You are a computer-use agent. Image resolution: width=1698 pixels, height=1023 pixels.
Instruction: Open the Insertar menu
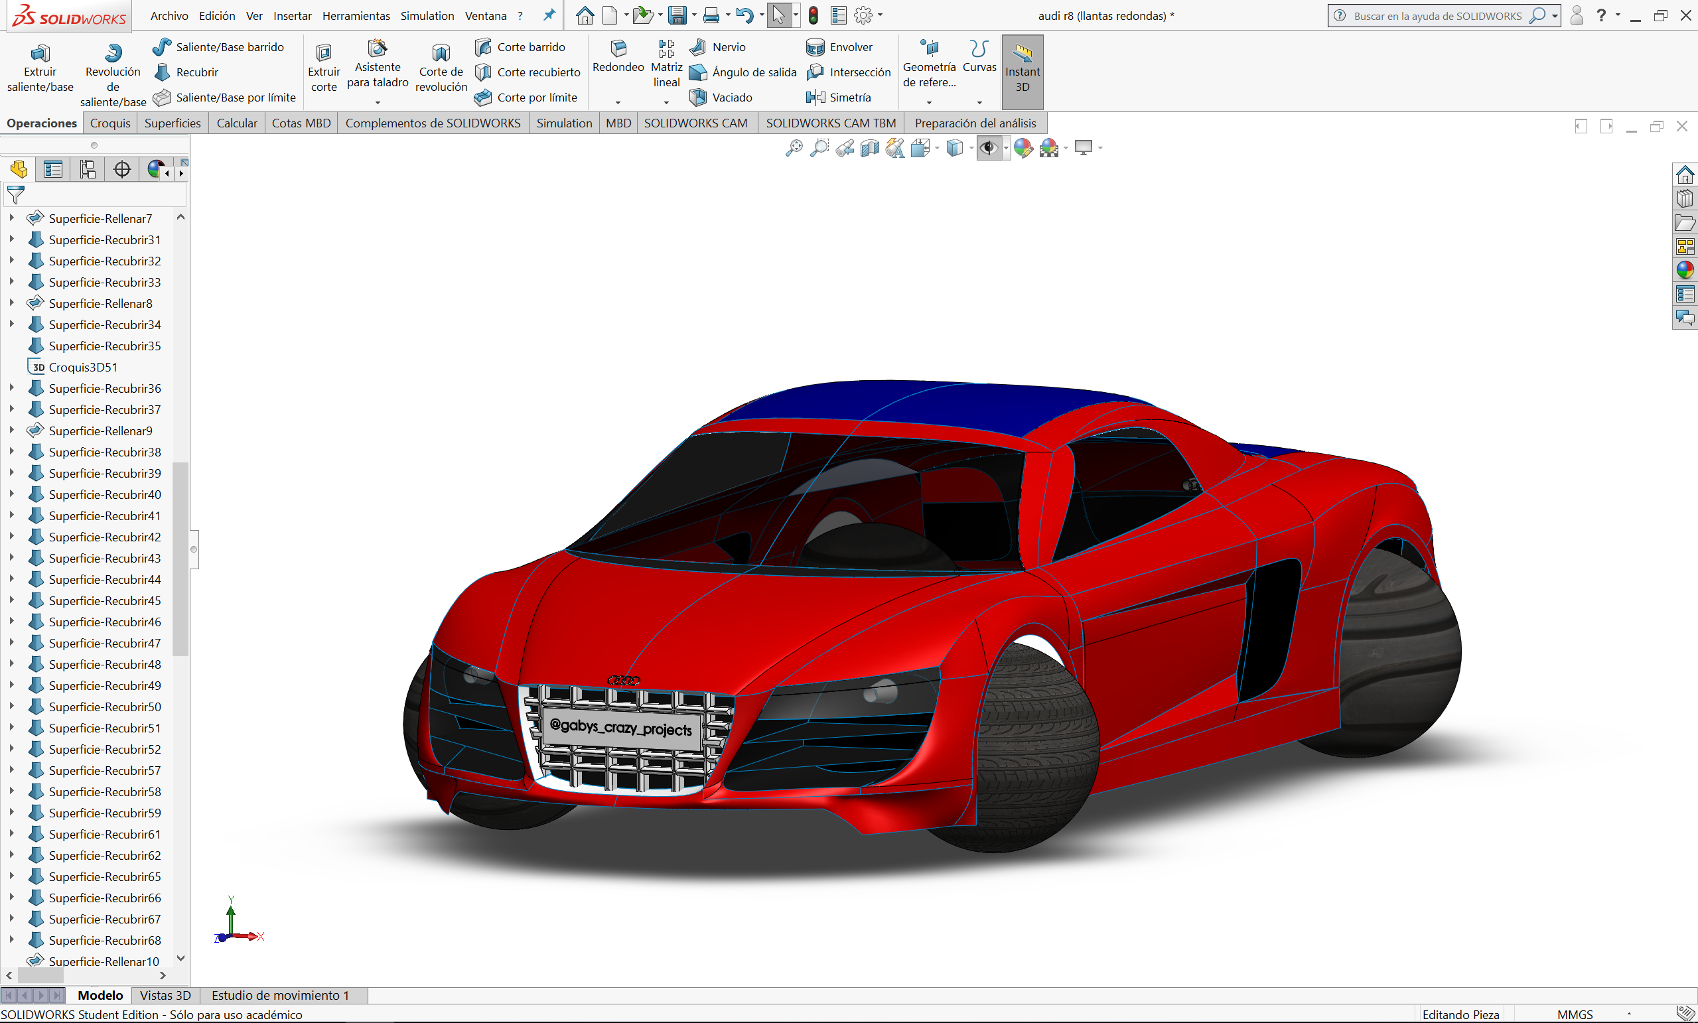[x=292, y=15]
